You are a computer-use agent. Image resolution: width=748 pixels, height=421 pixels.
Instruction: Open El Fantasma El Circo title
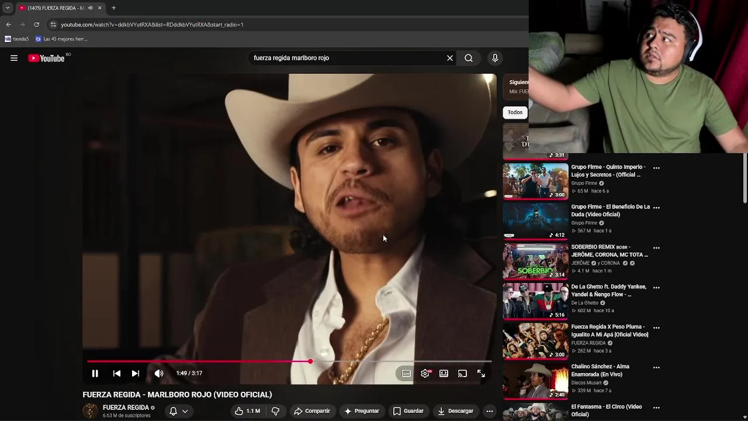(x=606, y=410)
